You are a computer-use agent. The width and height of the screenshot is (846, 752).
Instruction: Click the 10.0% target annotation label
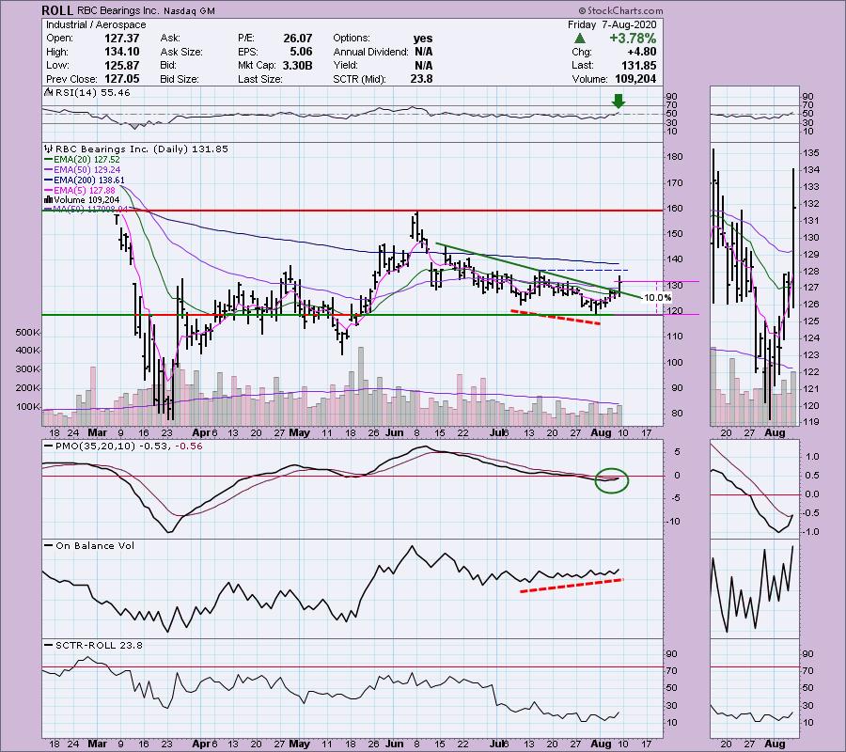pos(657,297)
